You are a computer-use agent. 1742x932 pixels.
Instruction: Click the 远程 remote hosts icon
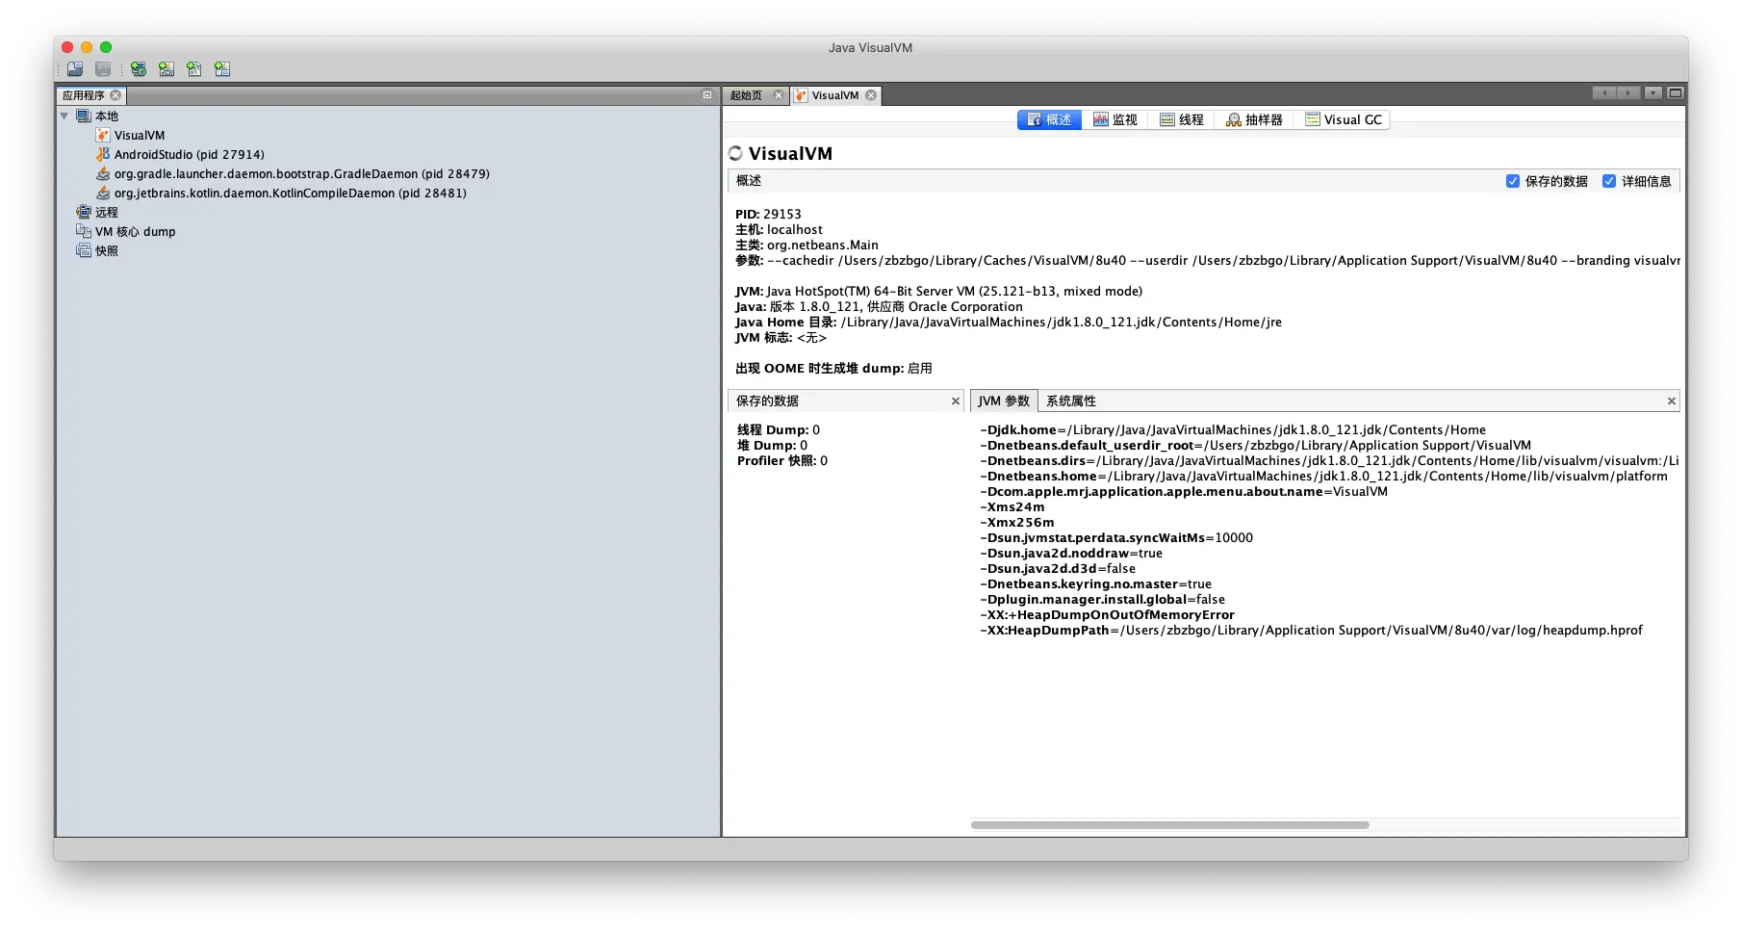tap(84, 213)
